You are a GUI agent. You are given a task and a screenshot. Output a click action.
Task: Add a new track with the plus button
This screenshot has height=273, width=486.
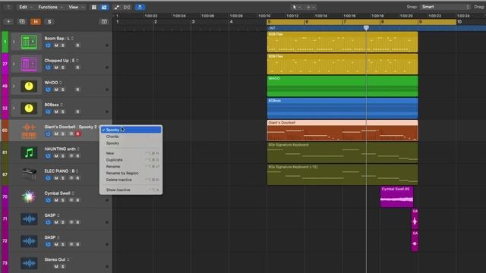(8, 22)
